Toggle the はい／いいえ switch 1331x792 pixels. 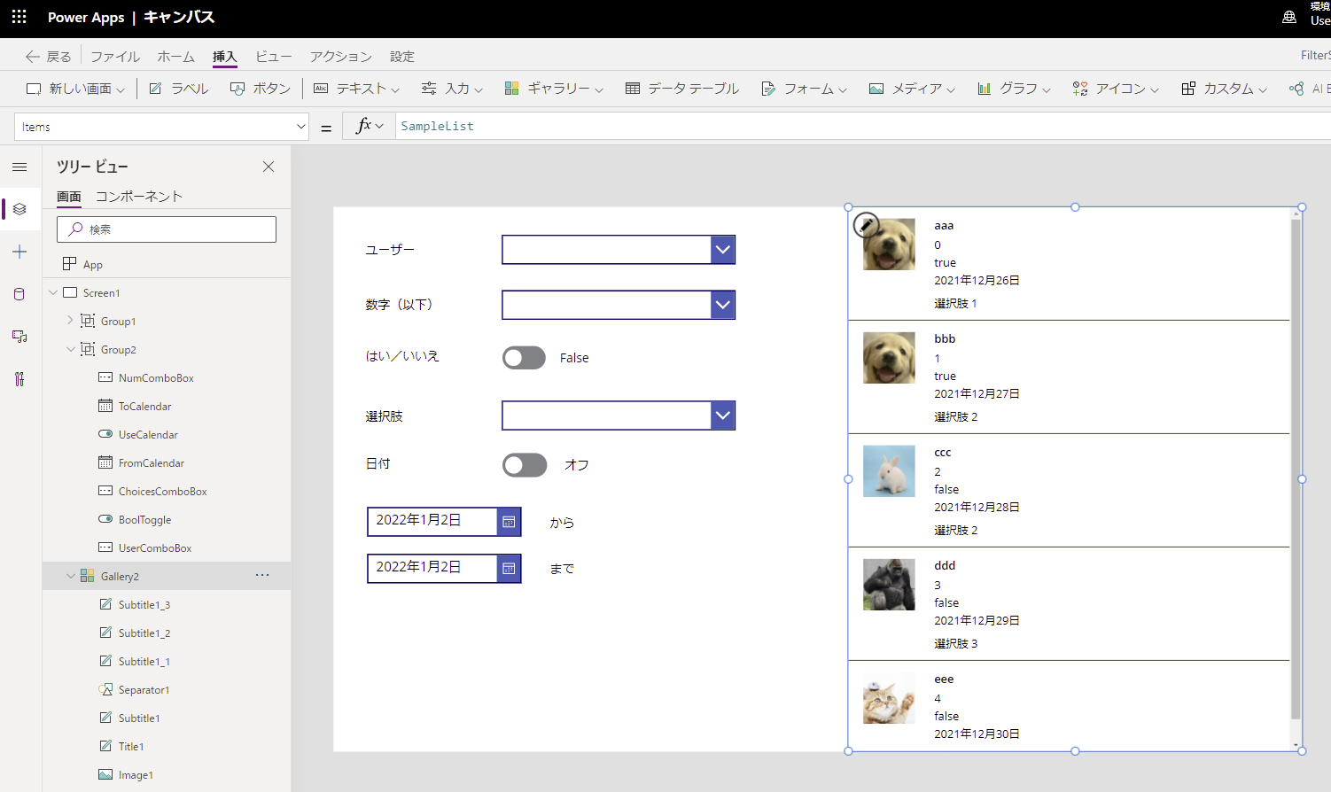click(x=524, y=357)
